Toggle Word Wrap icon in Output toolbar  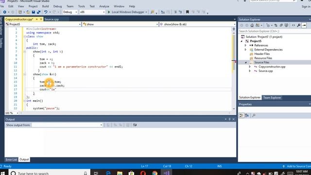135,125
